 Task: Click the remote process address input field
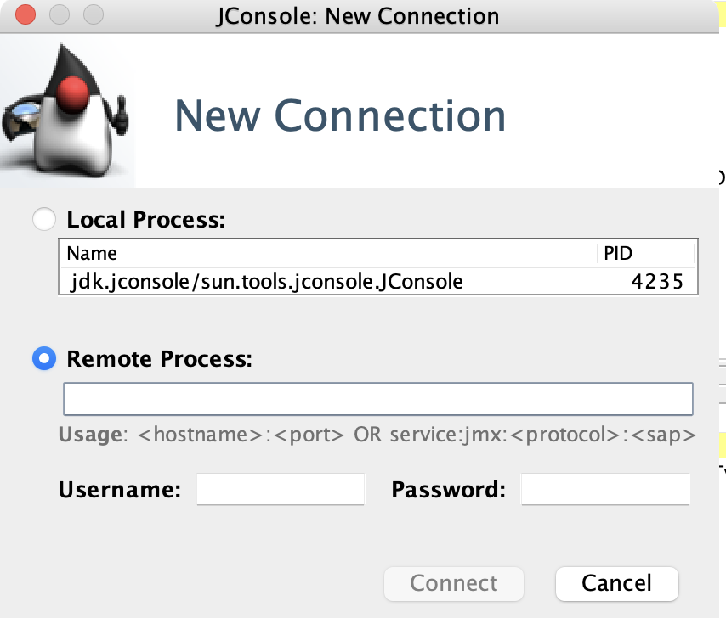[x=377, y=399]
